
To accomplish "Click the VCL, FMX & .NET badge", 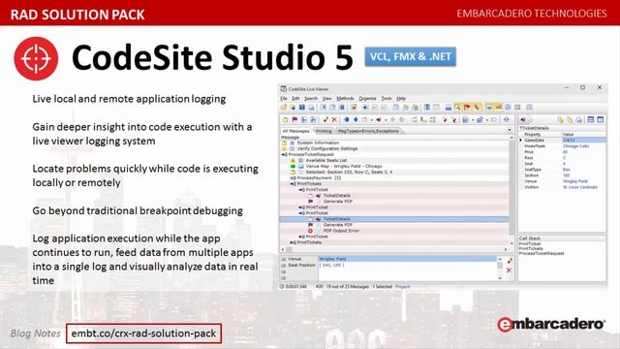I will pos(410,56).
